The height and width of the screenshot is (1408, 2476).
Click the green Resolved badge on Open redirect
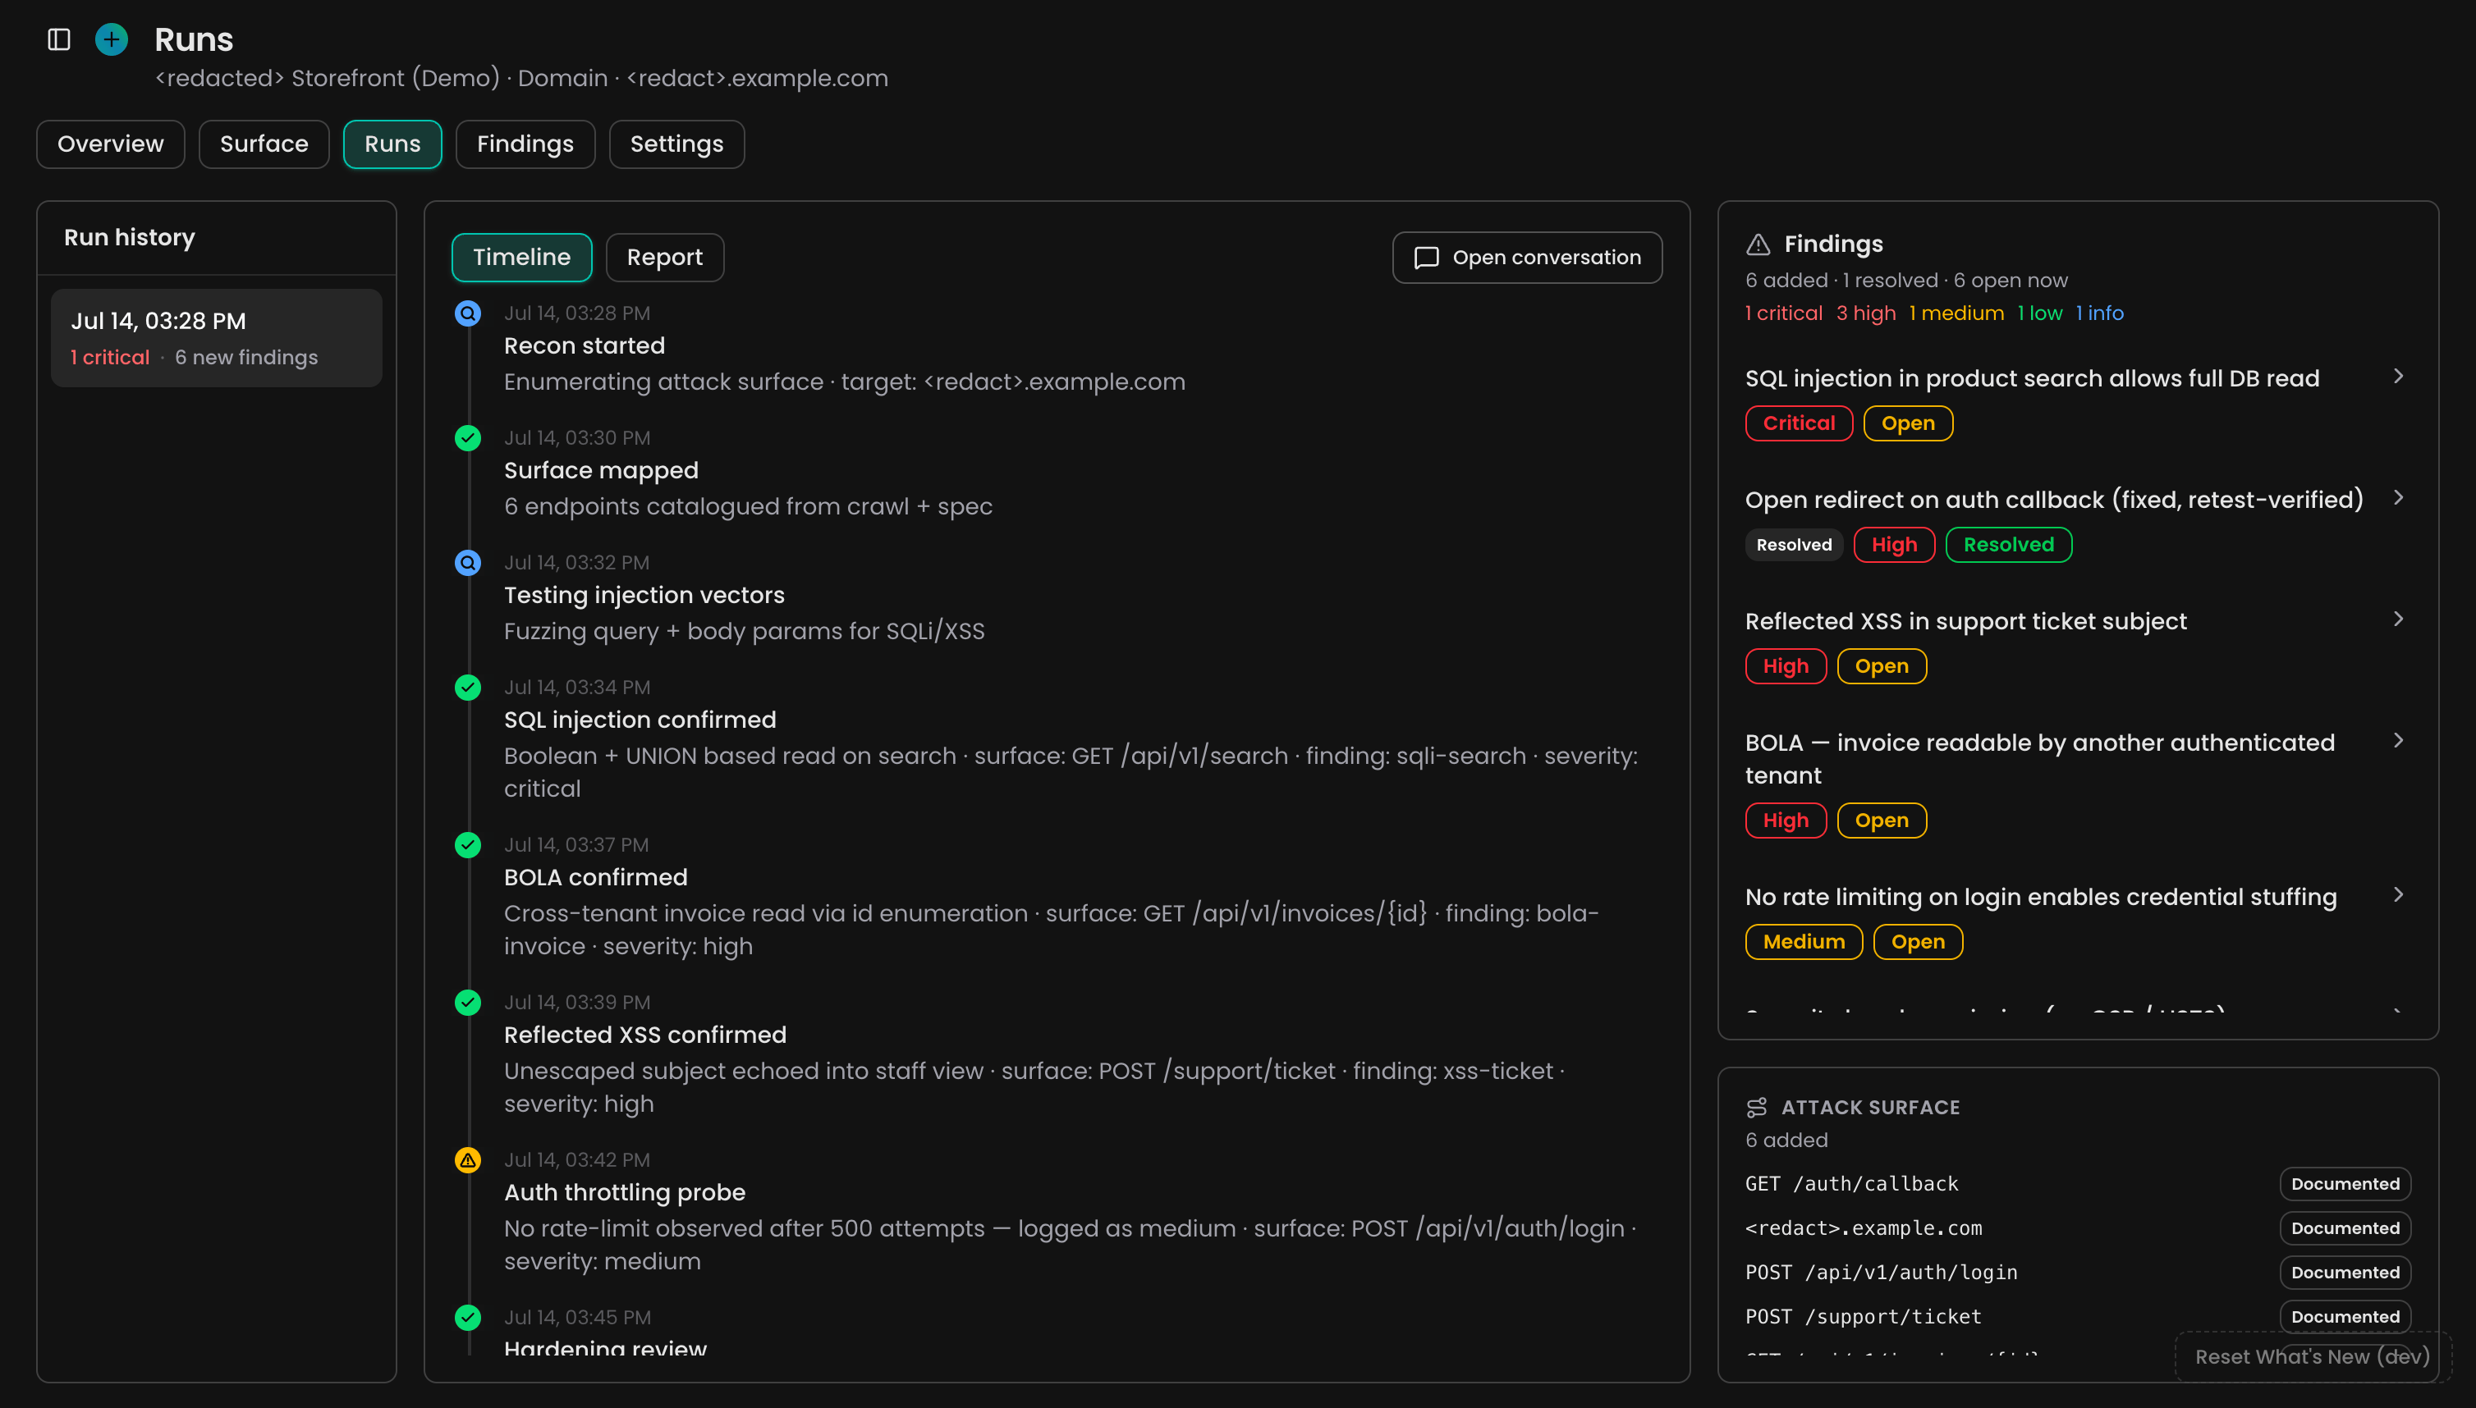2009,546
